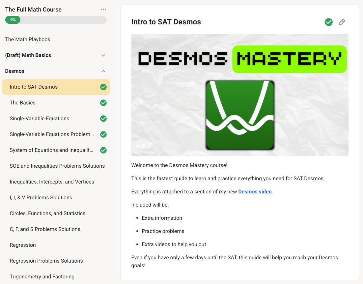The image size is (363, 284).
Task: Expand the (Draft) Math Basics section
Action: click(x=103, y=55)
